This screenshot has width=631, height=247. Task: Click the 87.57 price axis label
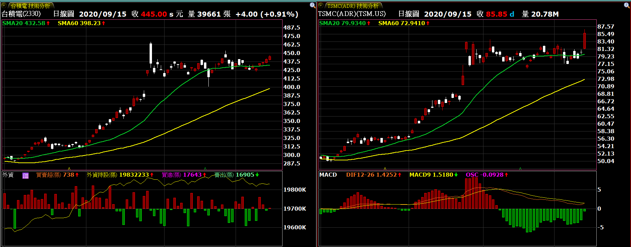(606, 27)
